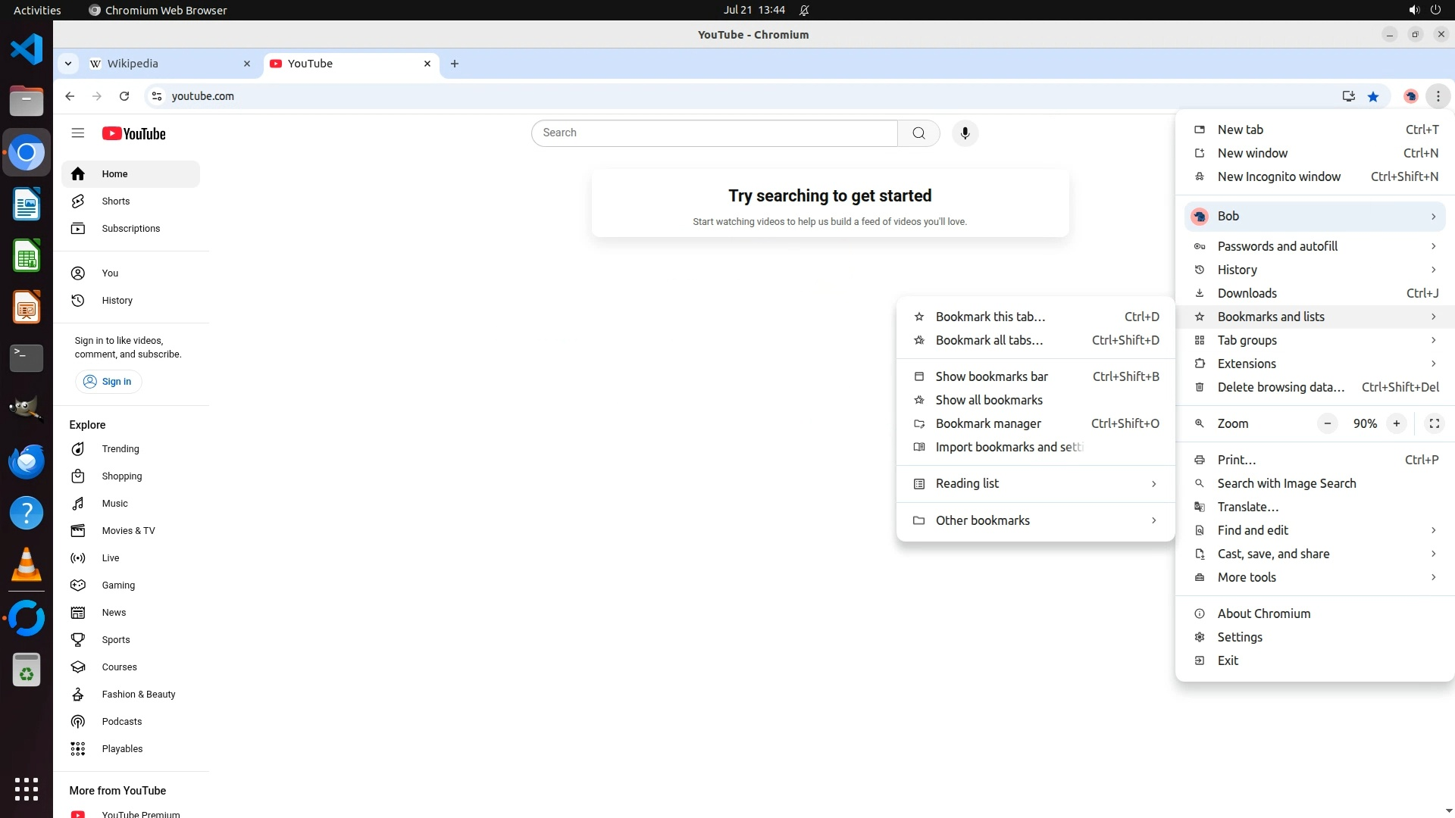Choose Settings in the Chromium menu

[1240, 637]
